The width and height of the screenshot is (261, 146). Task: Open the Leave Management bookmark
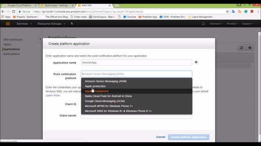tap(200, 17)
